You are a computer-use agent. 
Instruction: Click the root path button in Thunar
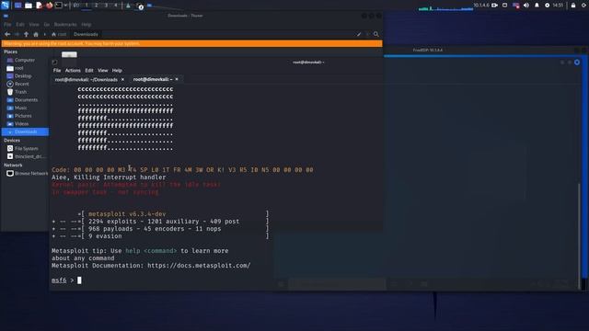(59, 34)
